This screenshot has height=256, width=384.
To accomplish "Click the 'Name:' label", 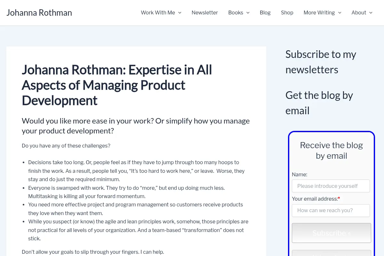I will click(300, 174).
